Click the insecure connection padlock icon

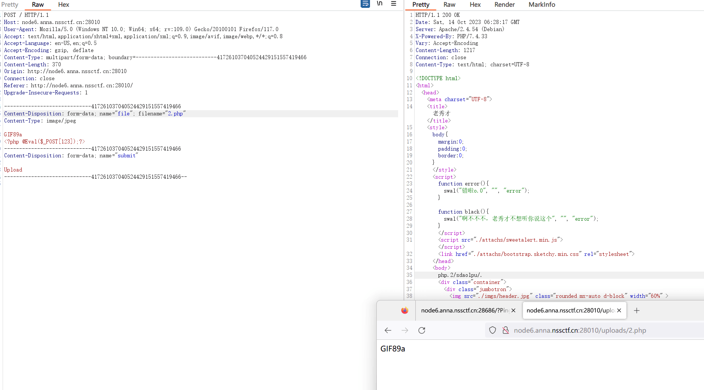(506, 330)
